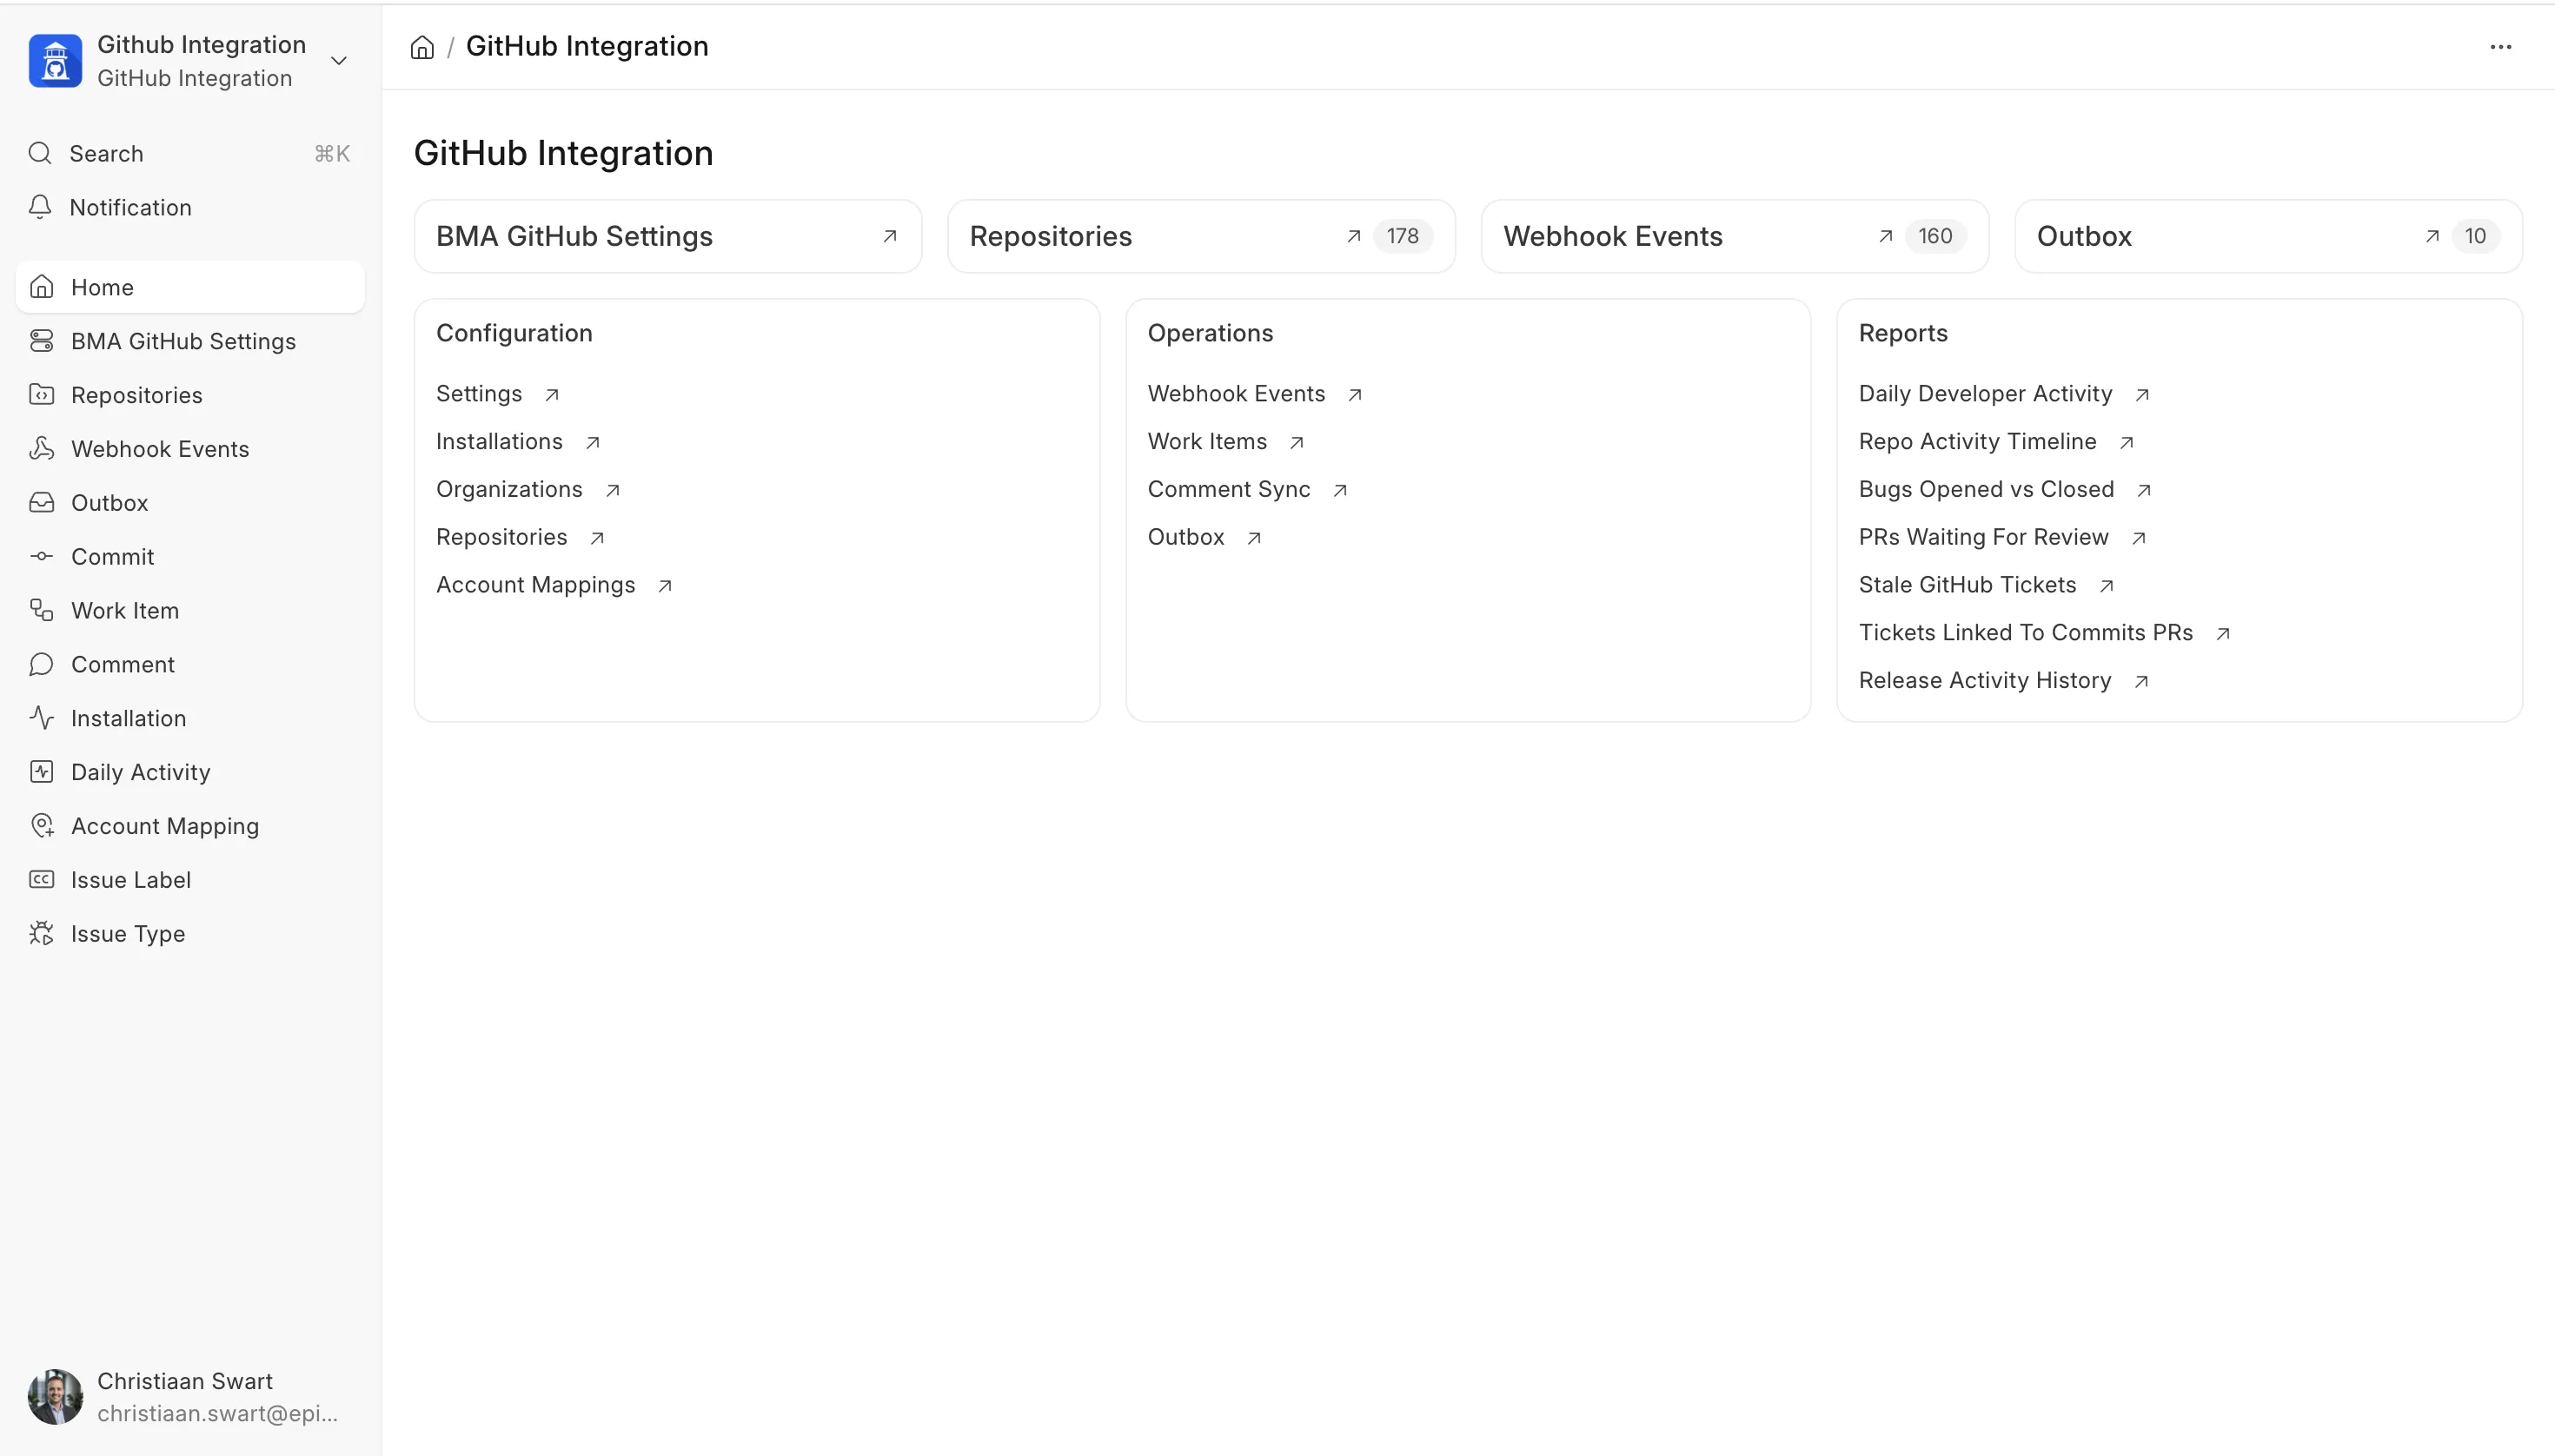The image size is (2555, 1456).
Task: Open the three-dot more options menu
Action: tap(2501, 47)
